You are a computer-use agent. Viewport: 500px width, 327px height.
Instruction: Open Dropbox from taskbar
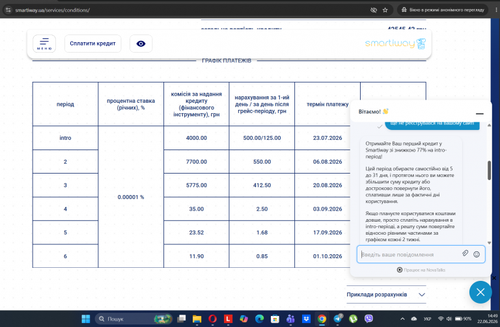pyautogui.click(x=306, y=319)
